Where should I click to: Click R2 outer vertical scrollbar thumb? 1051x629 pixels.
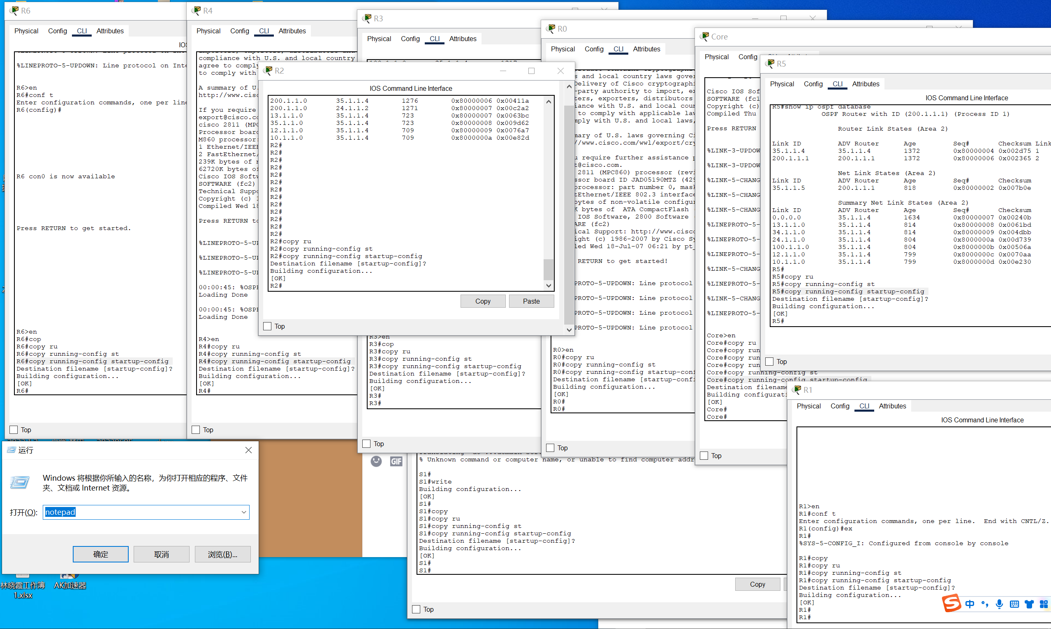click(569, 214)
